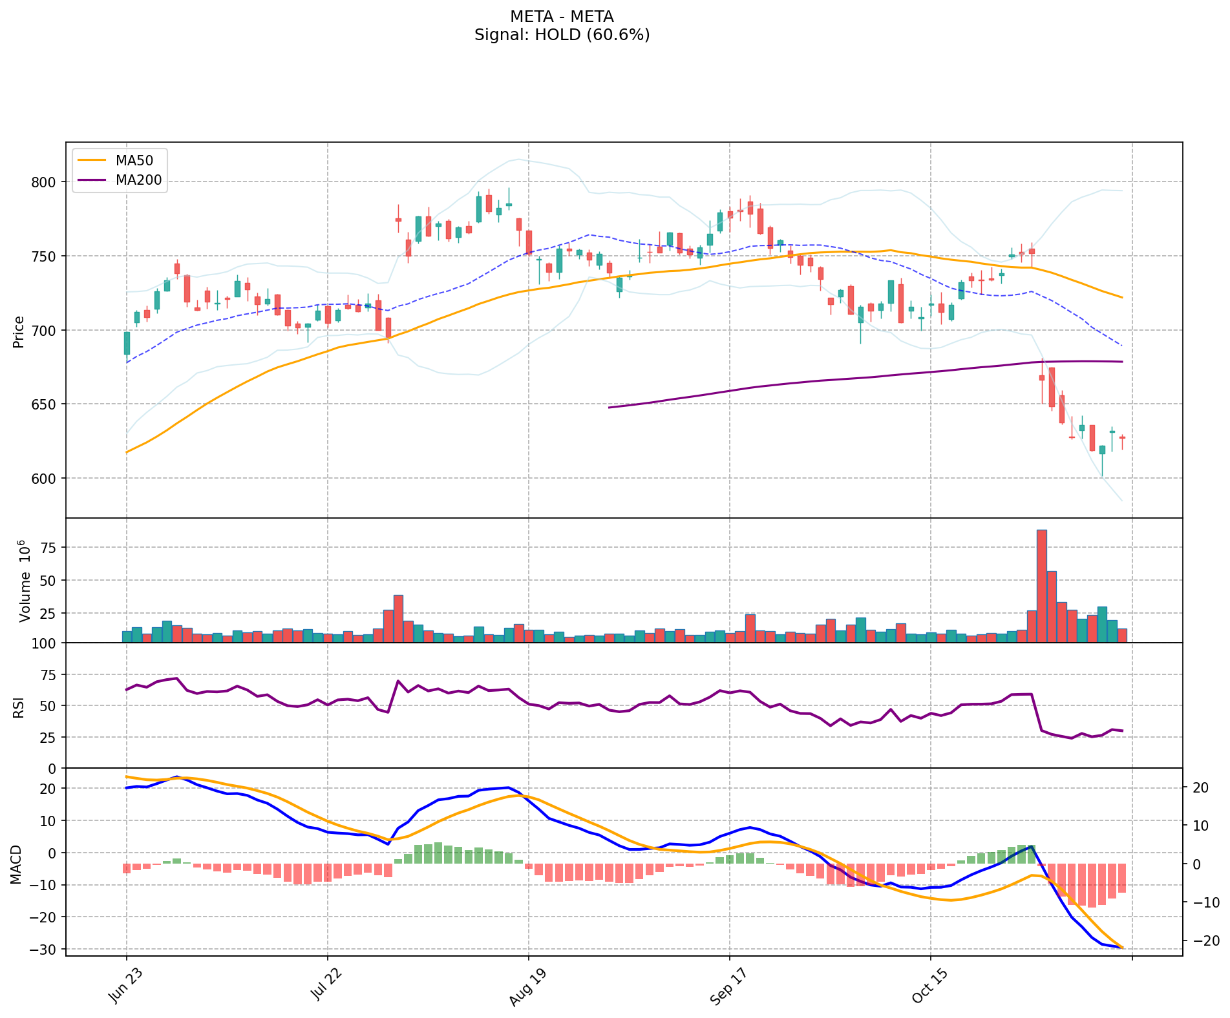Click the Price axis label

[19, 331]
